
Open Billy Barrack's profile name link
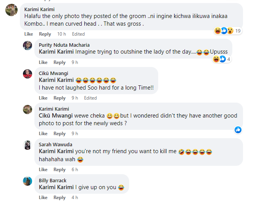click(x=53, y=180)
